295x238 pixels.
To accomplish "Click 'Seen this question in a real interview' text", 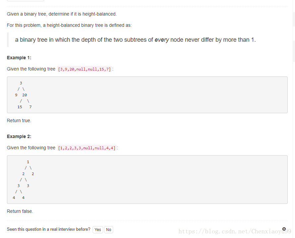I will (48, 229).
